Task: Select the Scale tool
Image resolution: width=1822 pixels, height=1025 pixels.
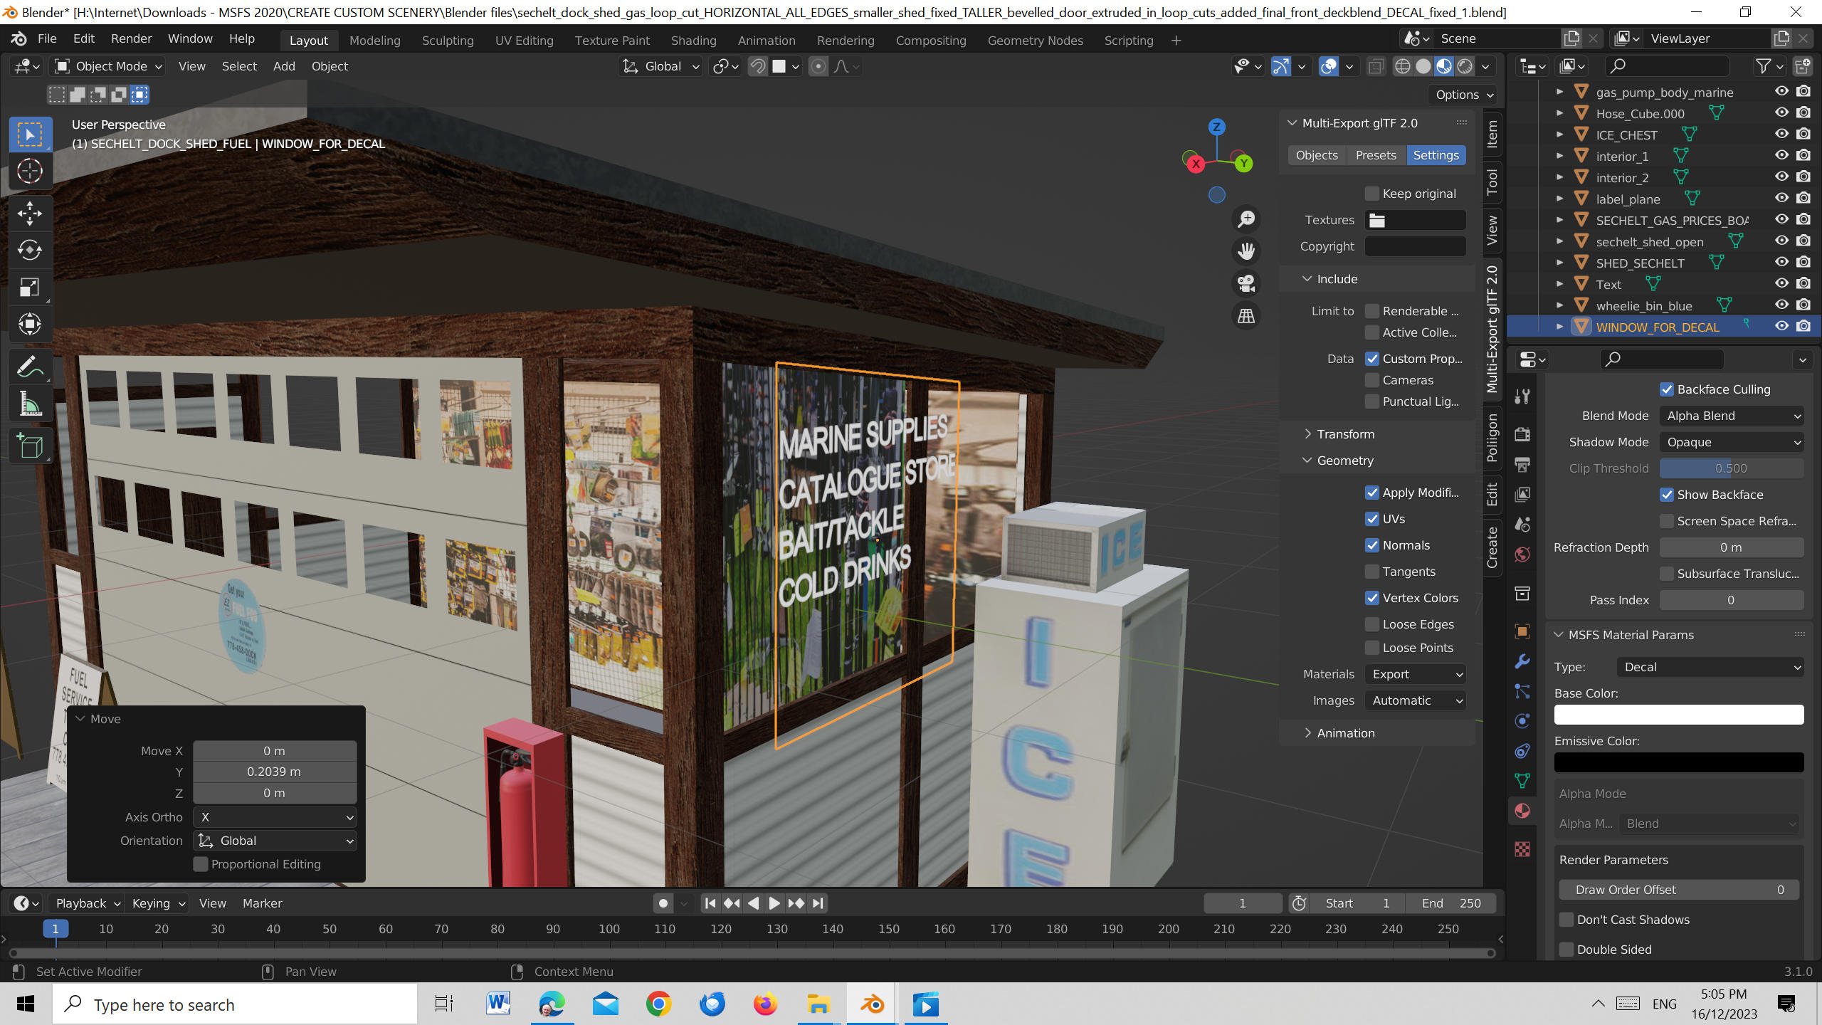Action: click(x=30, y=287)
